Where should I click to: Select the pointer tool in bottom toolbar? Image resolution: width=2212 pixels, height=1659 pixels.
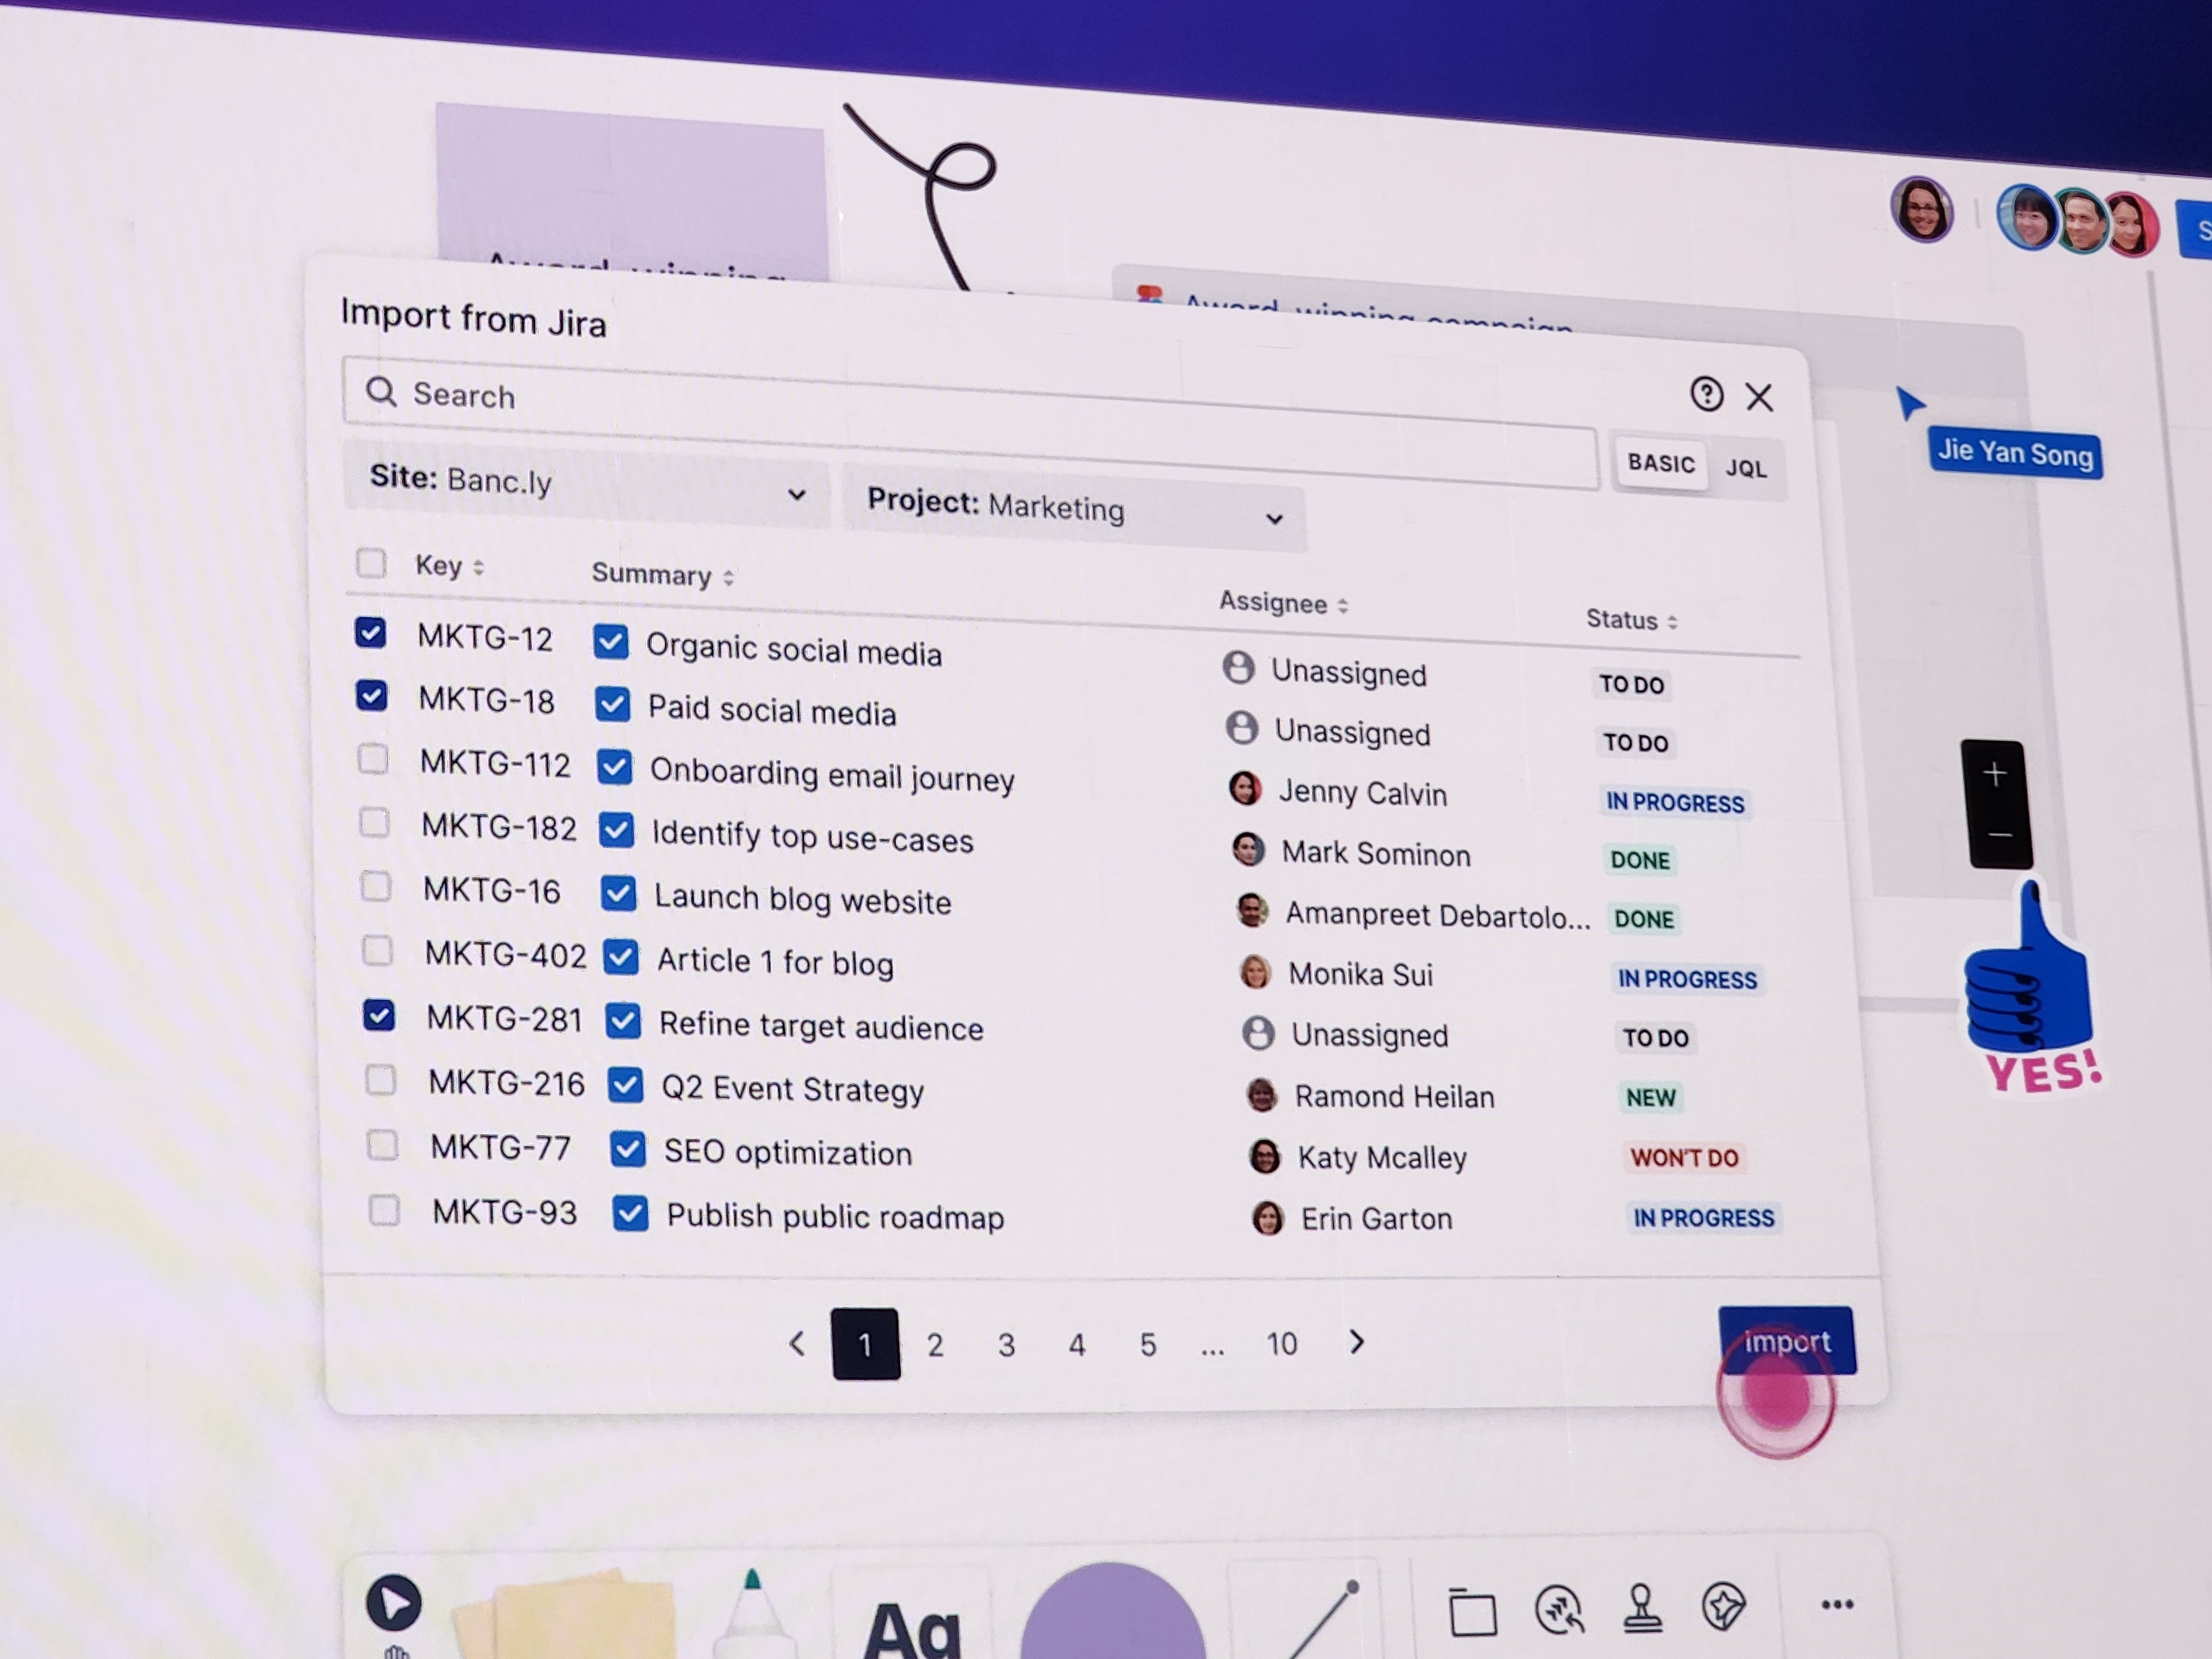tap(393, 1603)
